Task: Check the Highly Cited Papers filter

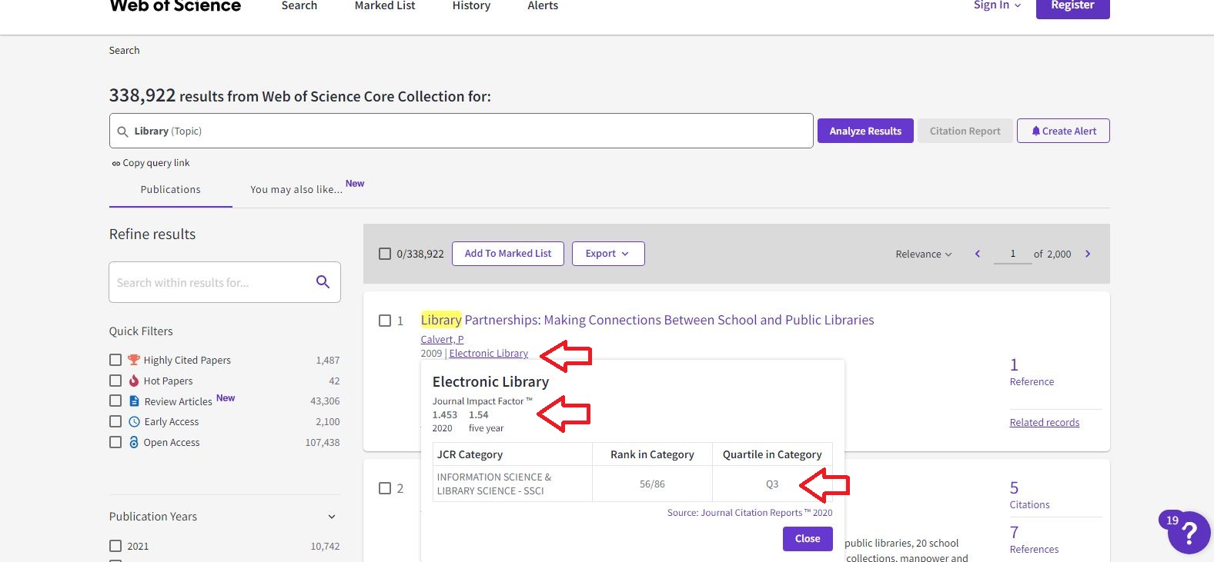Action: click(115, 360)
